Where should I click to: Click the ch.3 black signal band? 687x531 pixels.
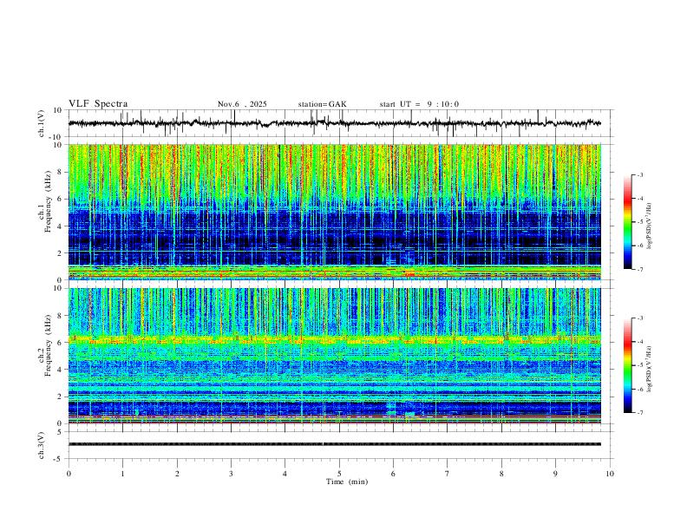coord(334,444)
